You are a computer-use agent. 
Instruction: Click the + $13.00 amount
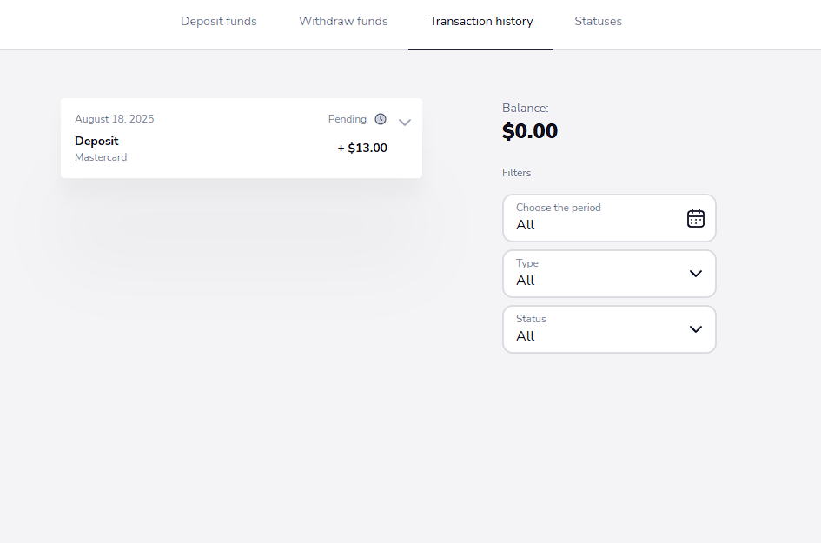[x=362, y=149]
